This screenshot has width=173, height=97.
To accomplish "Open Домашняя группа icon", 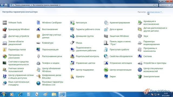I will (x=72, y=36).
